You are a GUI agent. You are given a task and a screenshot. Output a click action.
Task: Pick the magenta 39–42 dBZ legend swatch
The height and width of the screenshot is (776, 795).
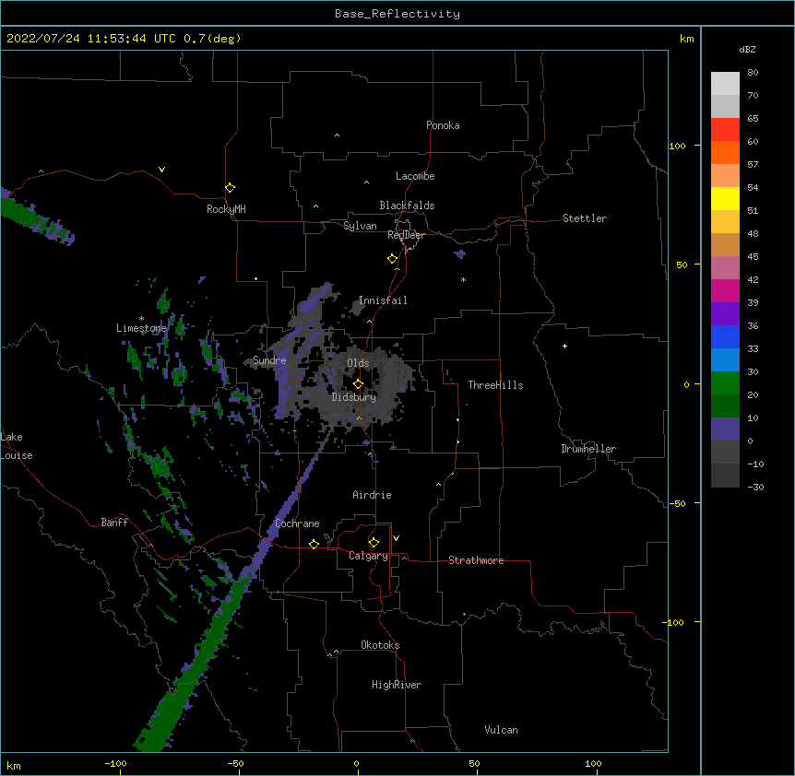click(x=725, y=290)
